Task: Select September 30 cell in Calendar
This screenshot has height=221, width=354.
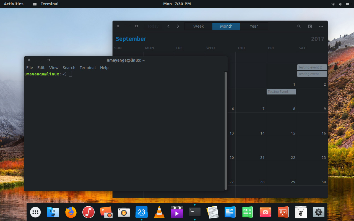Action: [x=312, y=173]
